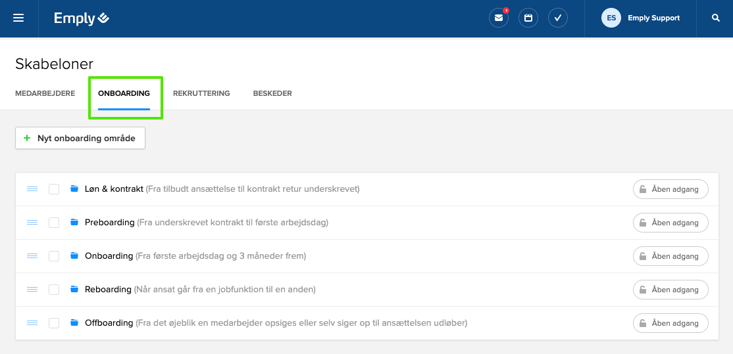Image resolution: width=733 pixels, height=354 pixels.
Task: Click the Offboarding folder icon
Action: coord(74,323)
